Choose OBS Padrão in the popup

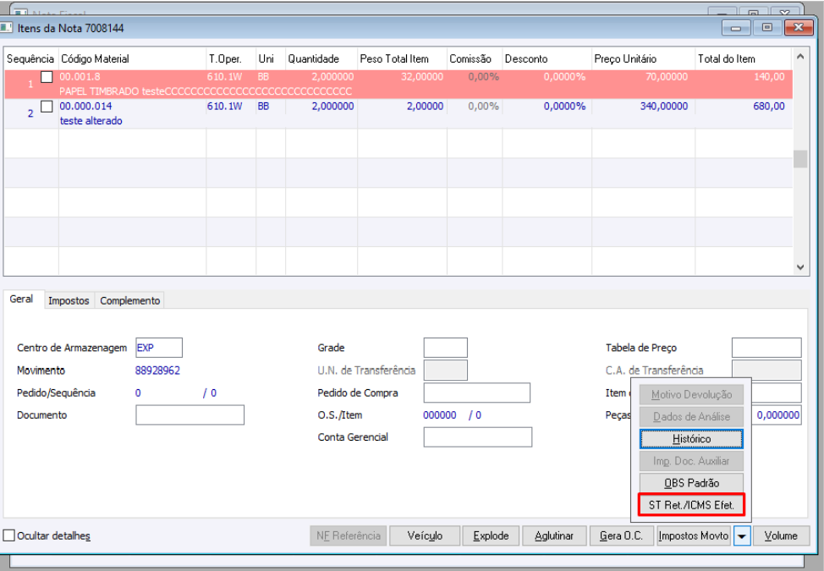[691, 483]
